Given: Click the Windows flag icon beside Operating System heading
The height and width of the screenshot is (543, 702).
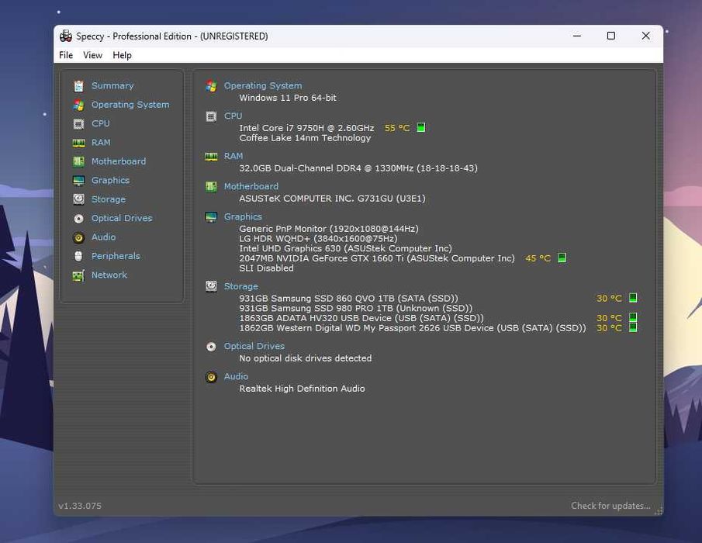Looking at the screenshot, I should coord(211,85).
